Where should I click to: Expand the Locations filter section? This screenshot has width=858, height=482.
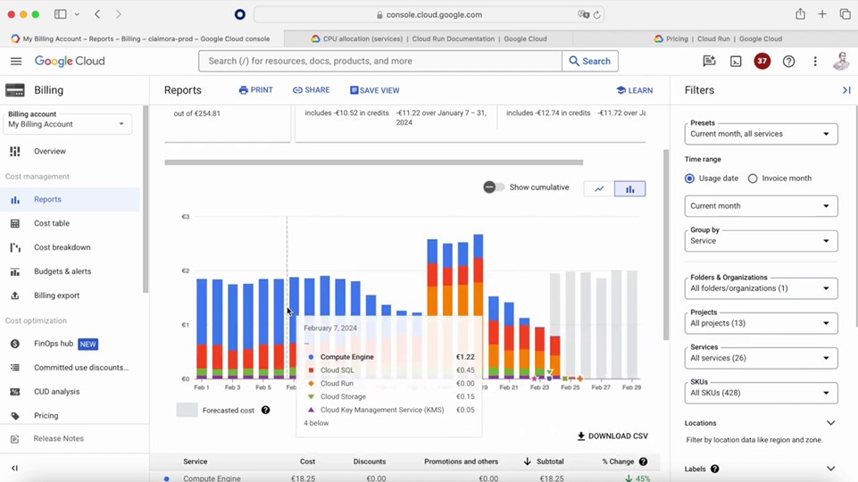830,423
